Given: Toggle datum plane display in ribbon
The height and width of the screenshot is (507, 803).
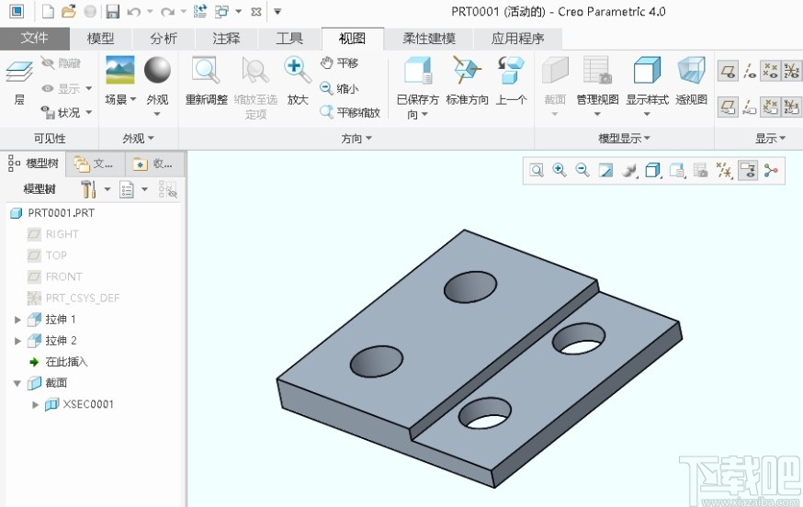Looking at the screenshot, I should point(728,72).
